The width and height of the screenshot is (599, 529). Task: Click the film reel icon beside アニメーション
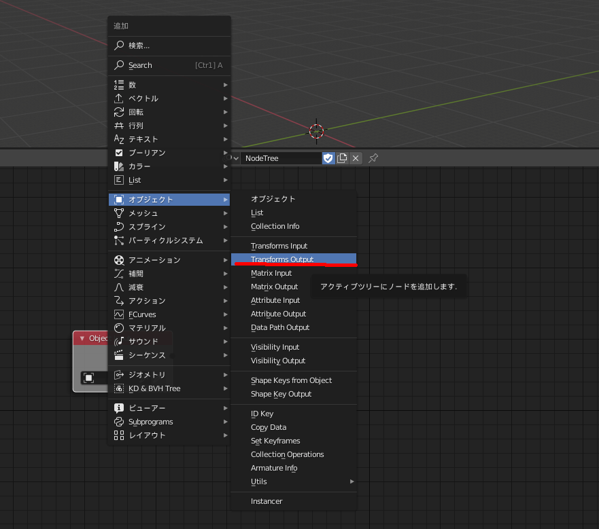click(x=119, y=260)
